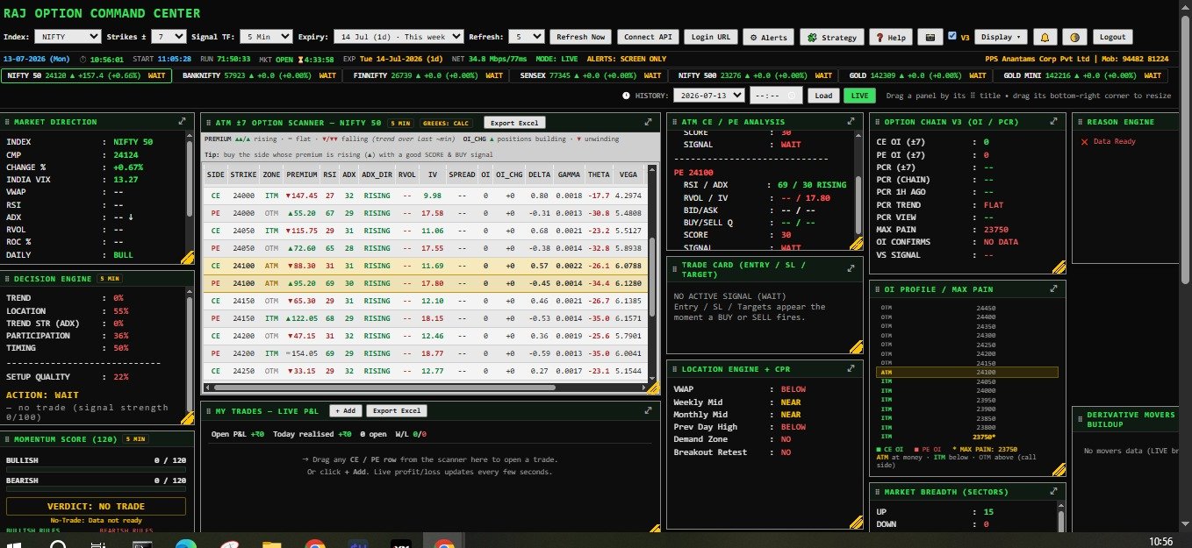The width and height of the screenshot is (1192, 548).
Task: Click the resize handle of Option Scanner panel
Action: (x=653, y=388)
